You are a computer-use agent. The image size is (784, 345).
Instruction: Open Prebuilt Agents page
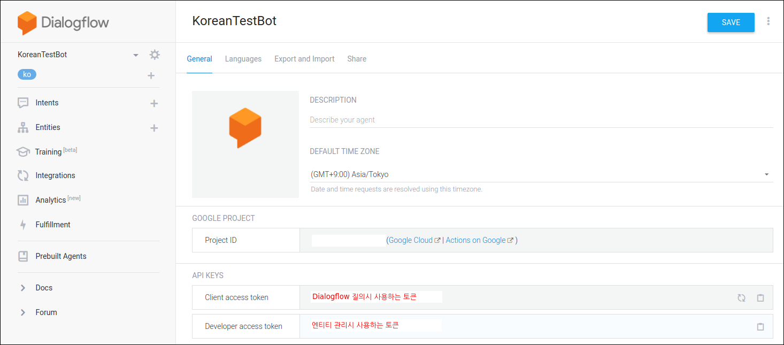61,256
